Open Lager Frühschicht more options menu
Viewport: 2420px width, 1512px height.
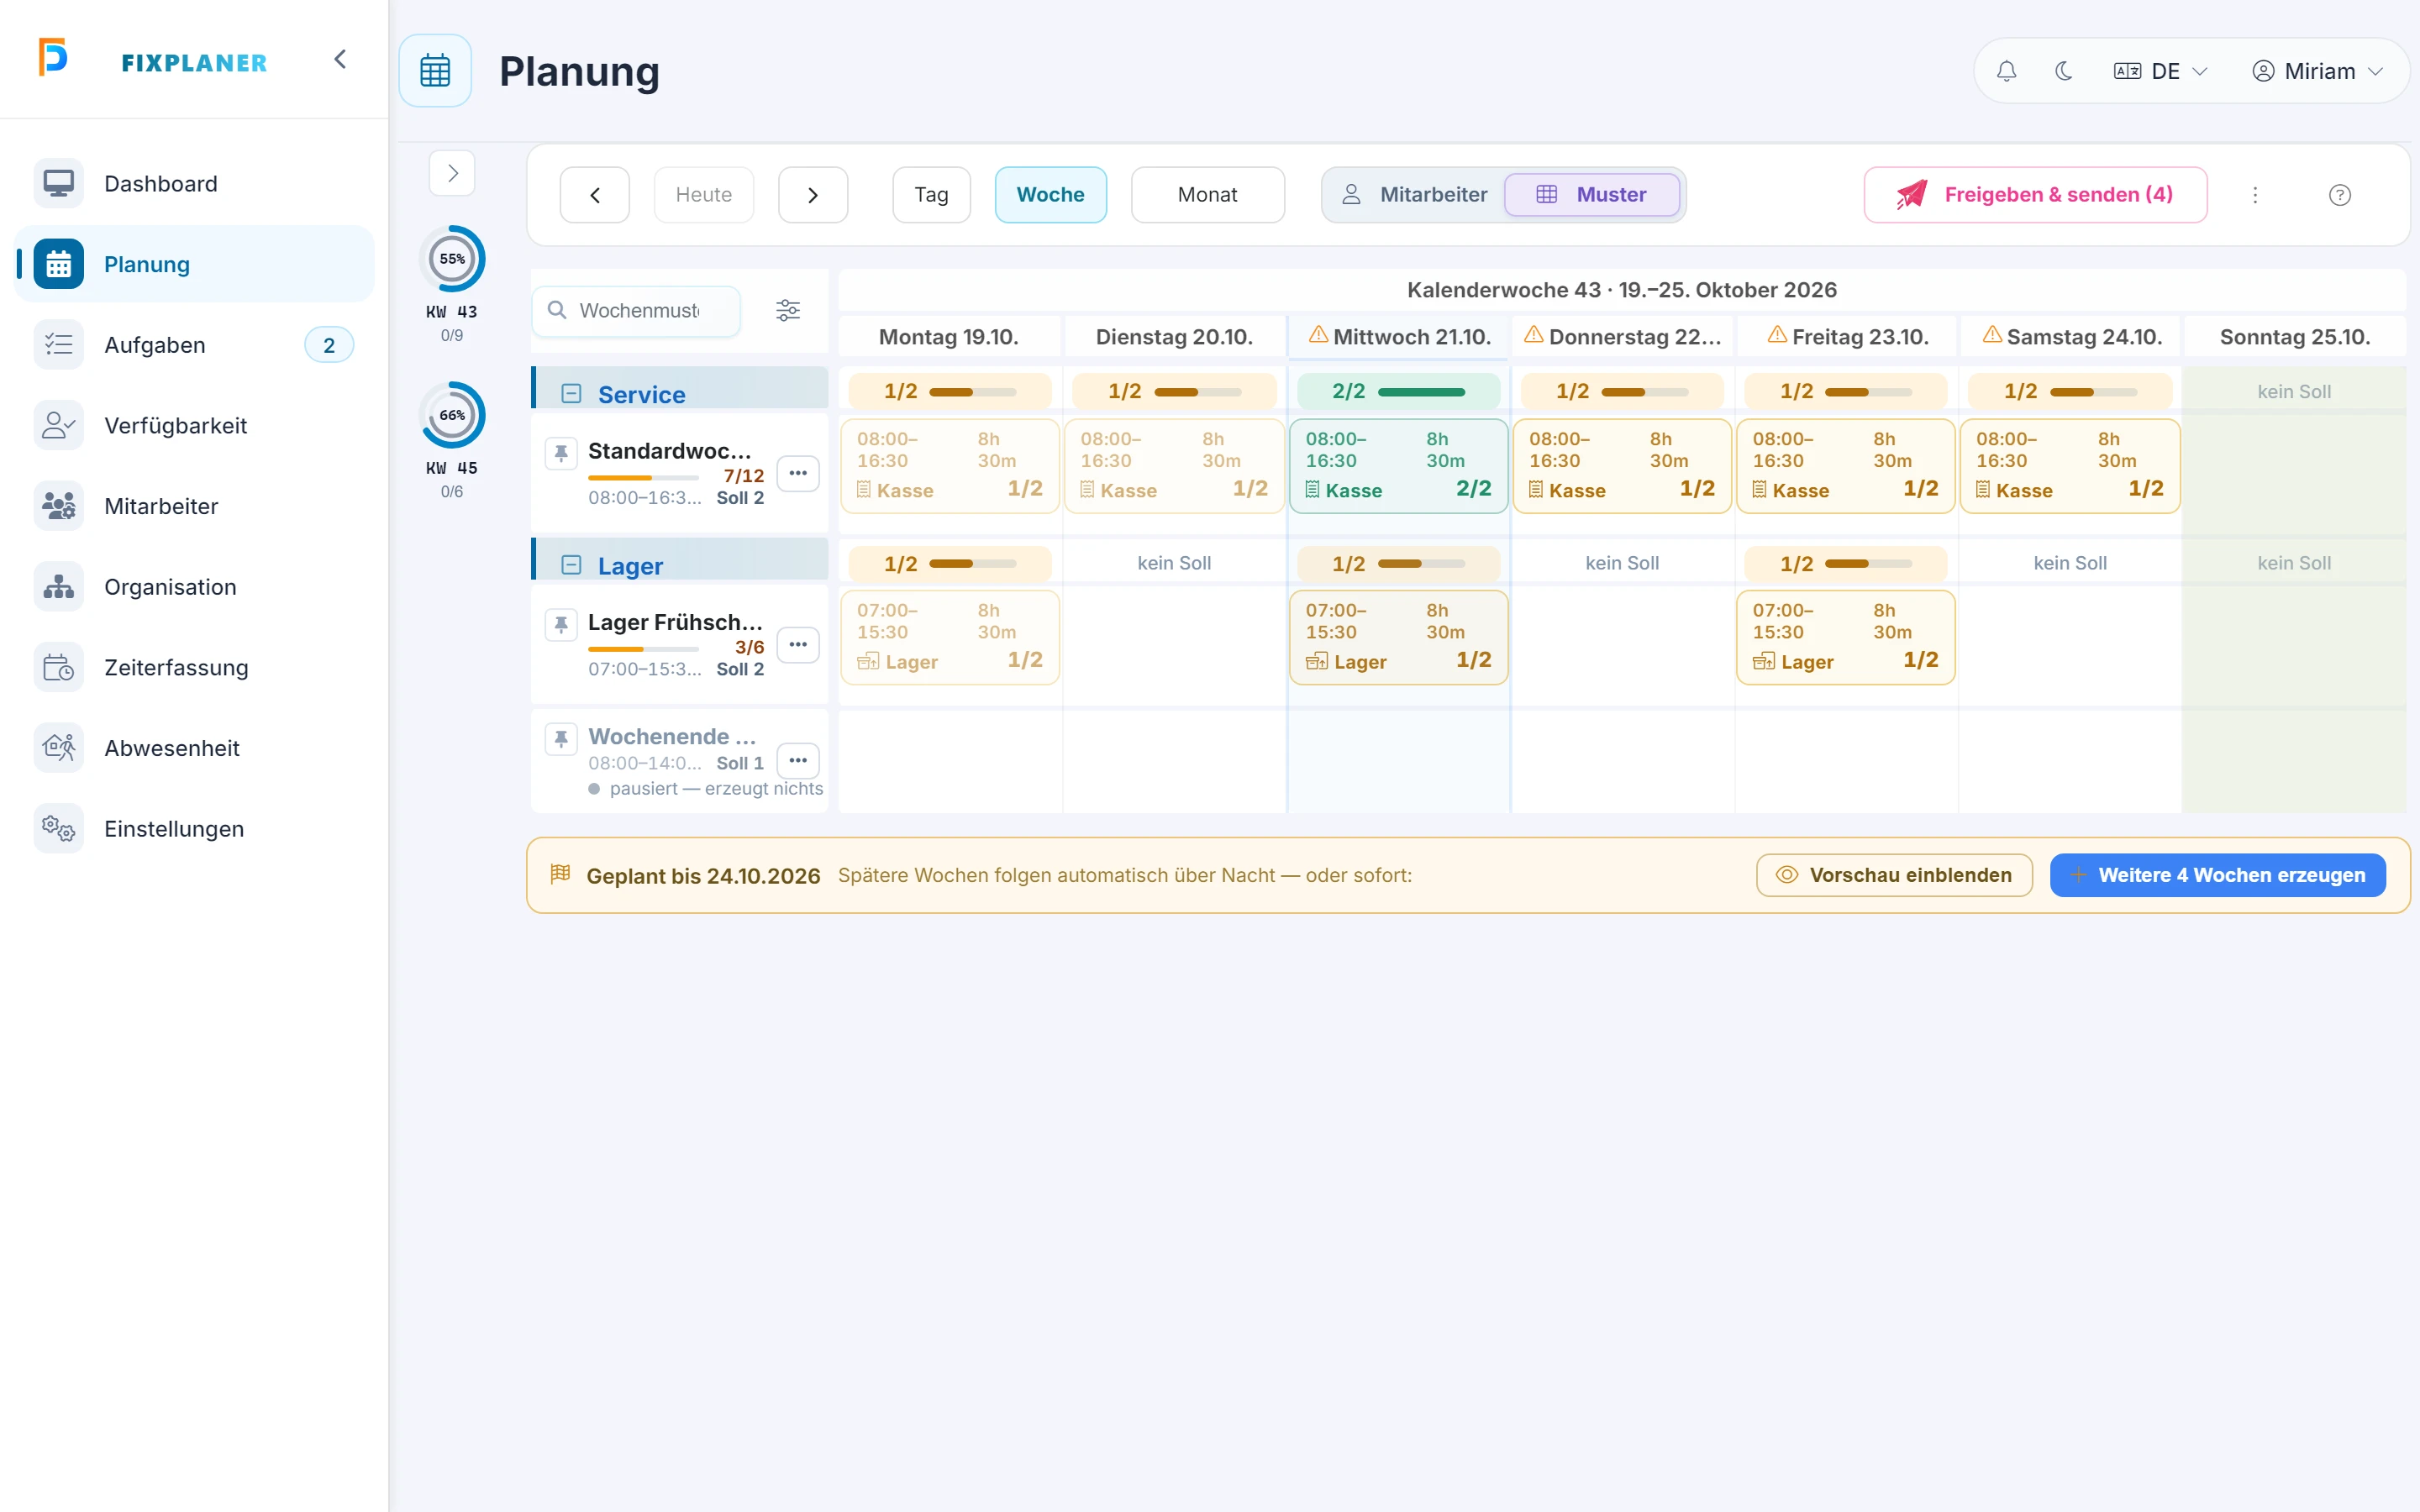coord(798,645)
